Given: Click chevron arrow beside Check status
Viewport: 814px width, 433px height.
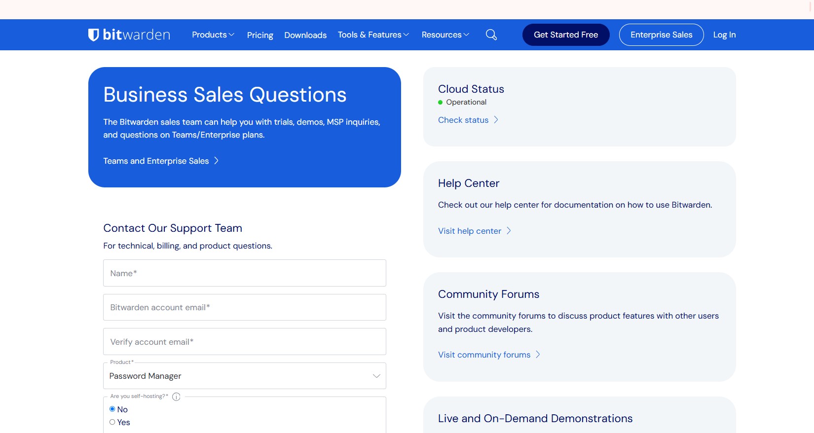Looking at the screenshot, I should tap(496, 120).
